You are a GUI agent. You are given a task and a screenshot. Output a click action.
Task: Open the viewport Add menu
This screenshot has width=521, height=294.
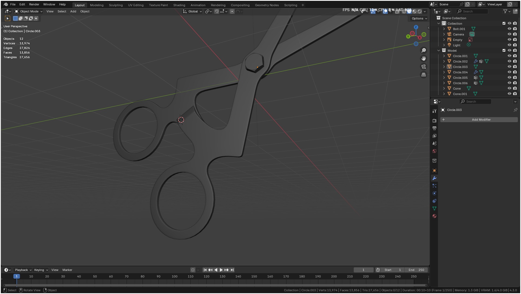pyautogui.click(x=73, y=11)
